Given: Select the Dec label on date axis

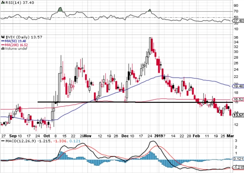Looking at the screenshot, I should (x=126, y=135).
